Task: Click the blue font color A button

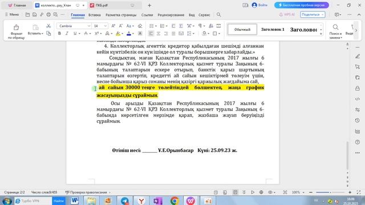Action: click(129, 34)
